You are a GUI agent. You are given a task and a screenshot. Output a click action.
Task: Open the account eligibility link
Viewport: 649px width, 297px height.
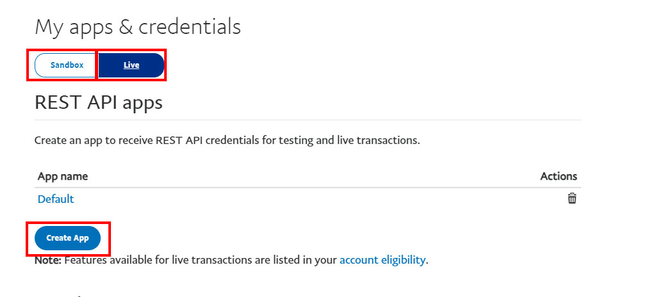382,260
